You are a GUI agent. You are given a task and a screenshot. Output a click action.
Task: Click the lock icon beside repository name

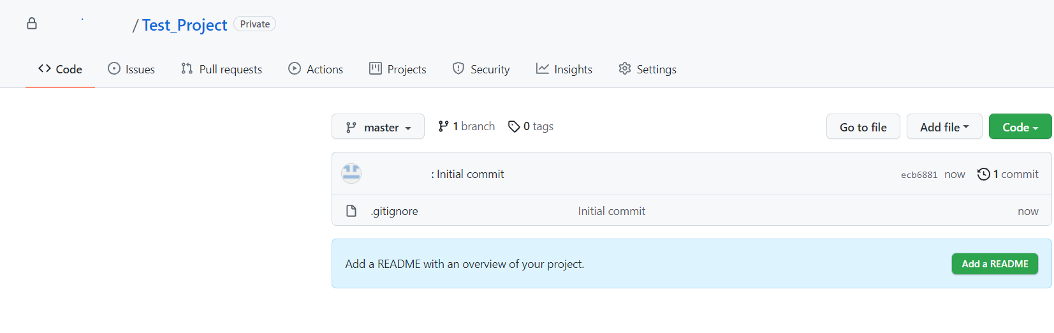32,24
